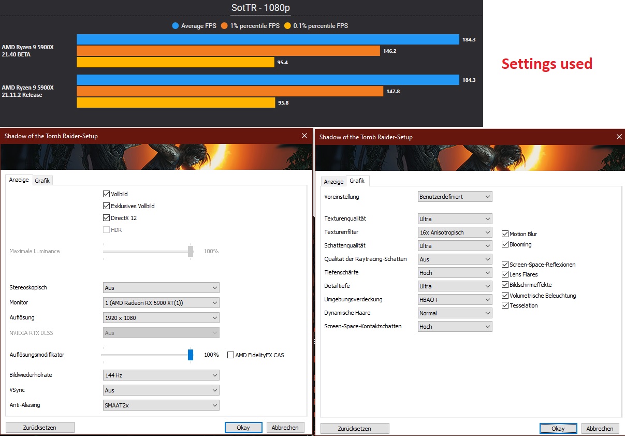
Task: Close the left Tomb Raider setup window
Action: click(x=304, y=136)
